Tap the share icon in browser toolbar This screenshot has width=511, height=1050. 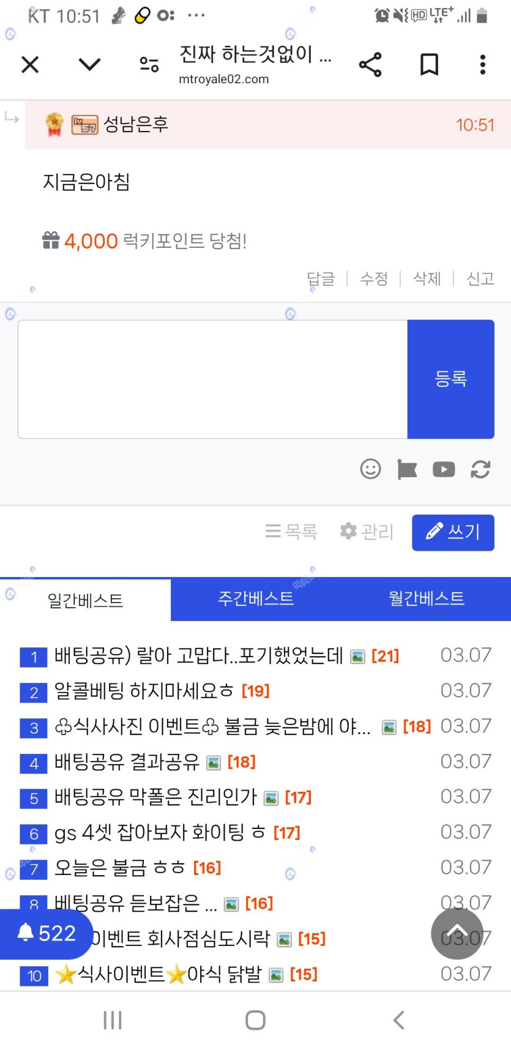[370, 64]
